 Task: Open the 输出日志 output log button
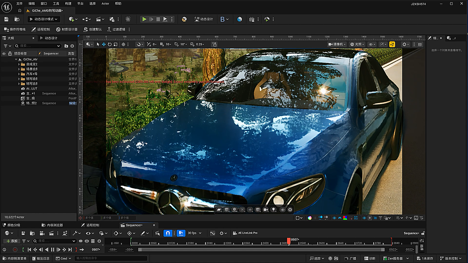pos(40,258)
